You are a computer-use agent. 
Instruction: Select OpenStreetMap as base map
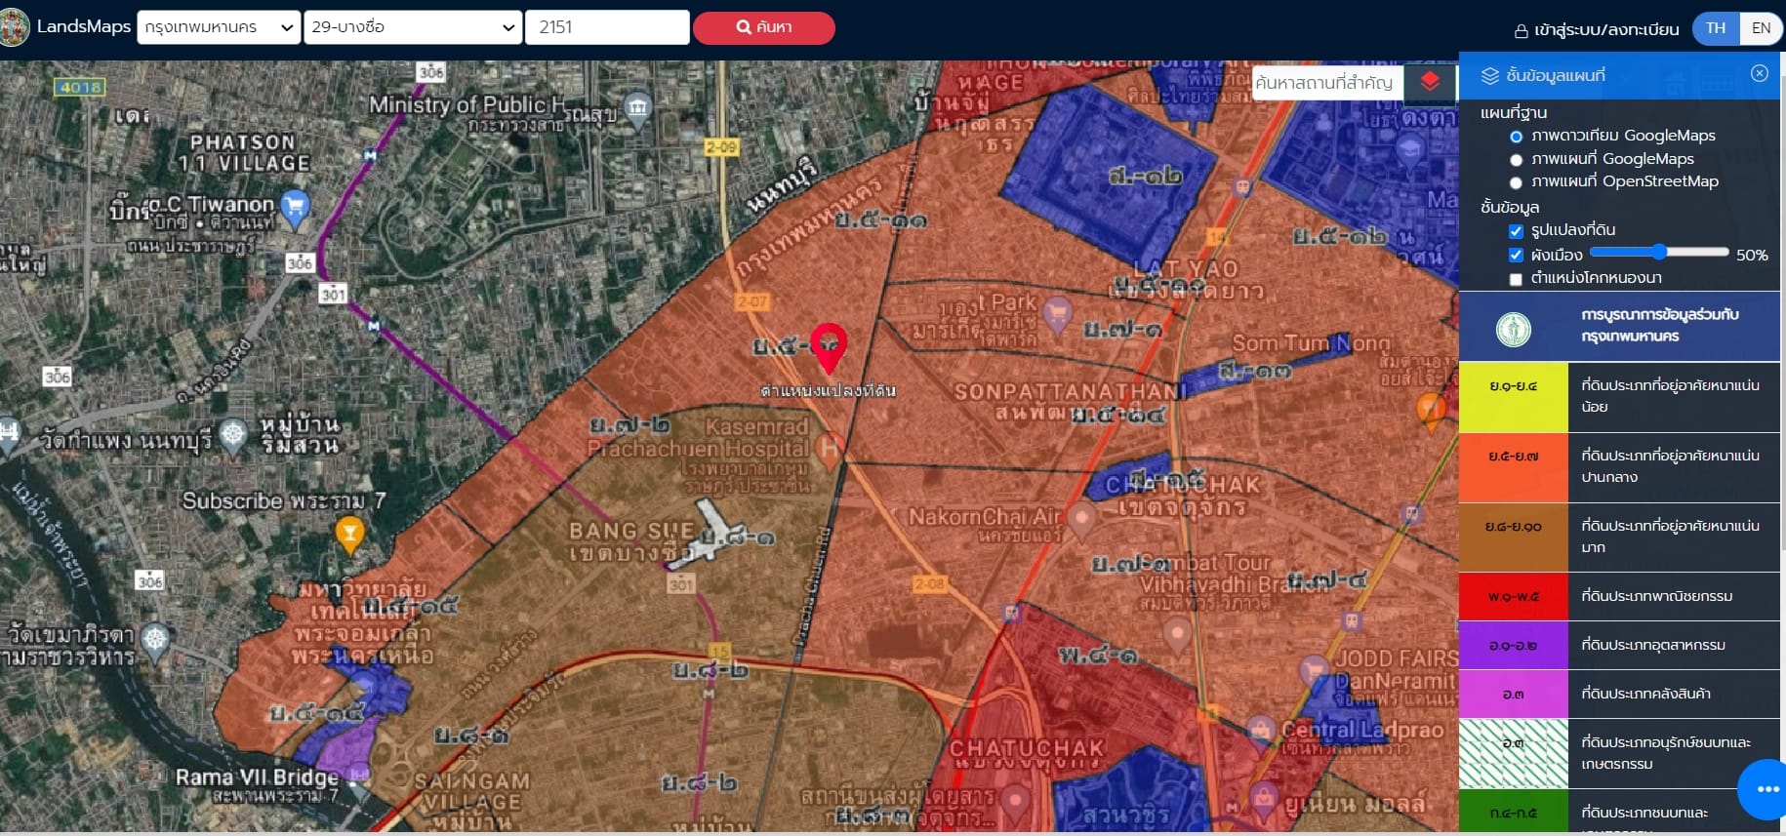(1516, 182)
